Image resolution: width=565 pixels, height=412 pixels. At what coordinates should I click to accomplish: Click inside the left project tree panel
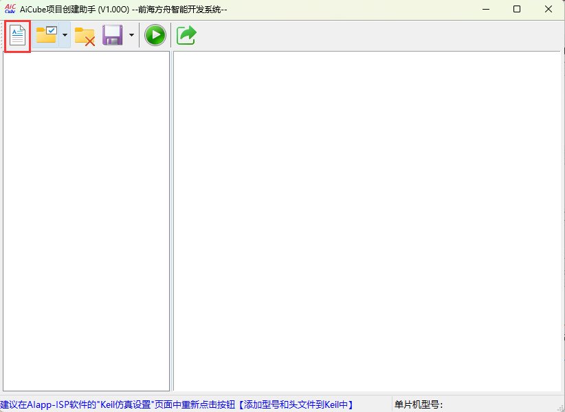click(x=86, y=221)
